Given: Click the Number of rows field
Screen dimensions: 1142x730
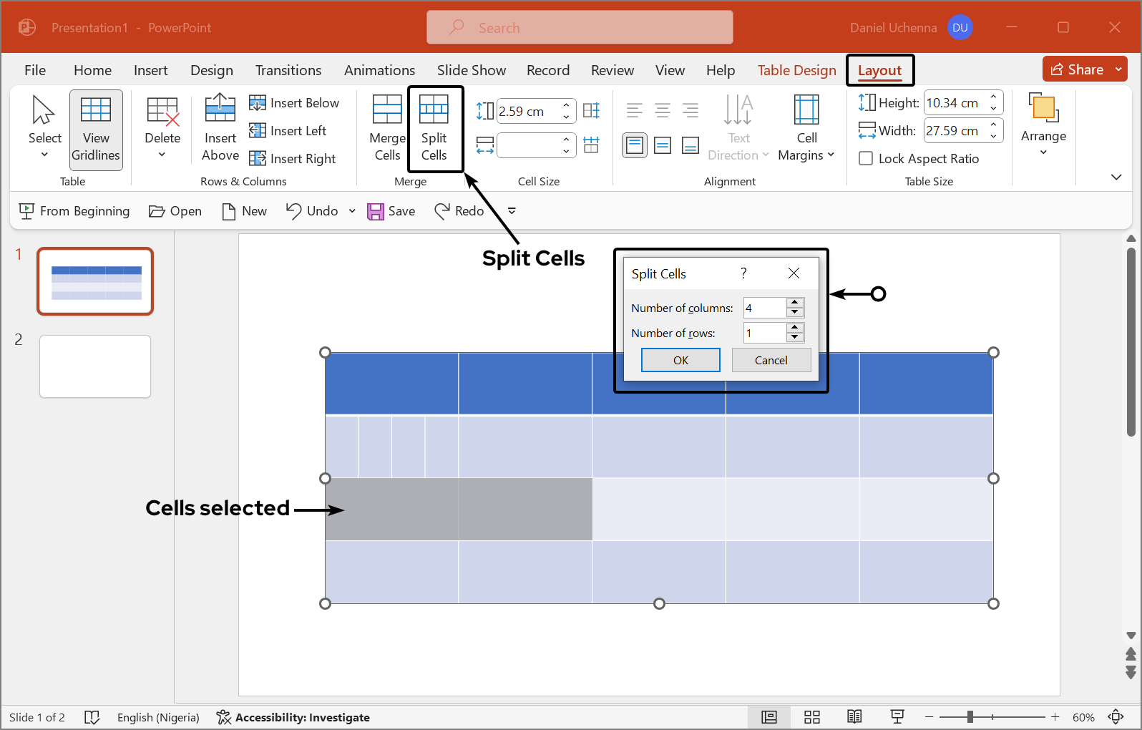Looking at the screenshot, I should click(765, 333).
